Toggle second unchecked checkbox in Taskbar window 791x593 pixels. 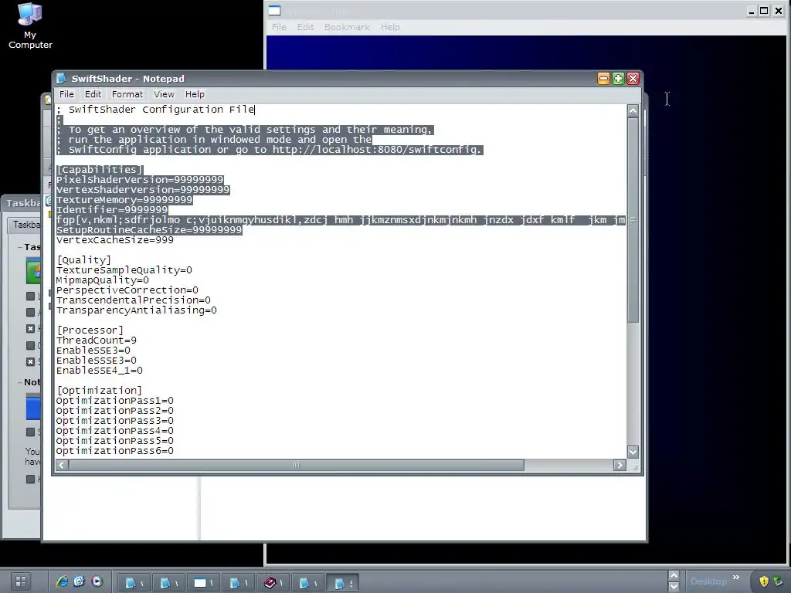point(30,313)
